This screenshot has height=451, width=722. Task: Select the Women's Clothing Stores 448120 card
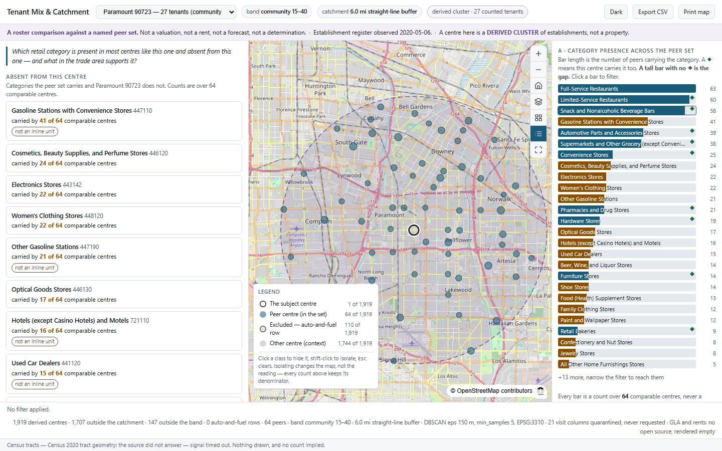pos(124,220)
